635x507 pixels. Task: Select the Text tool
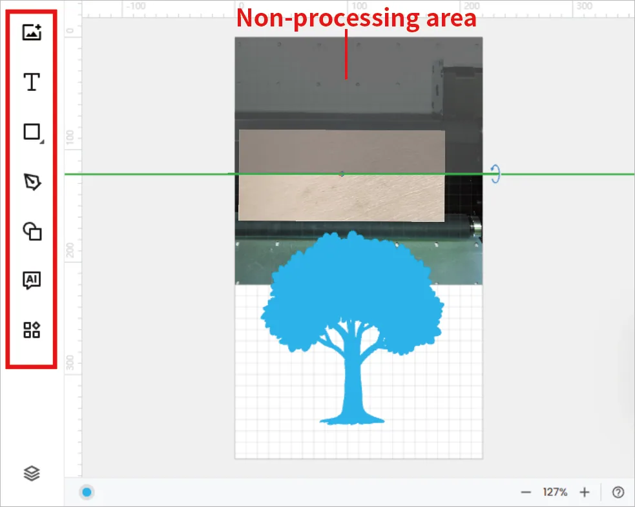coord(32,82)
